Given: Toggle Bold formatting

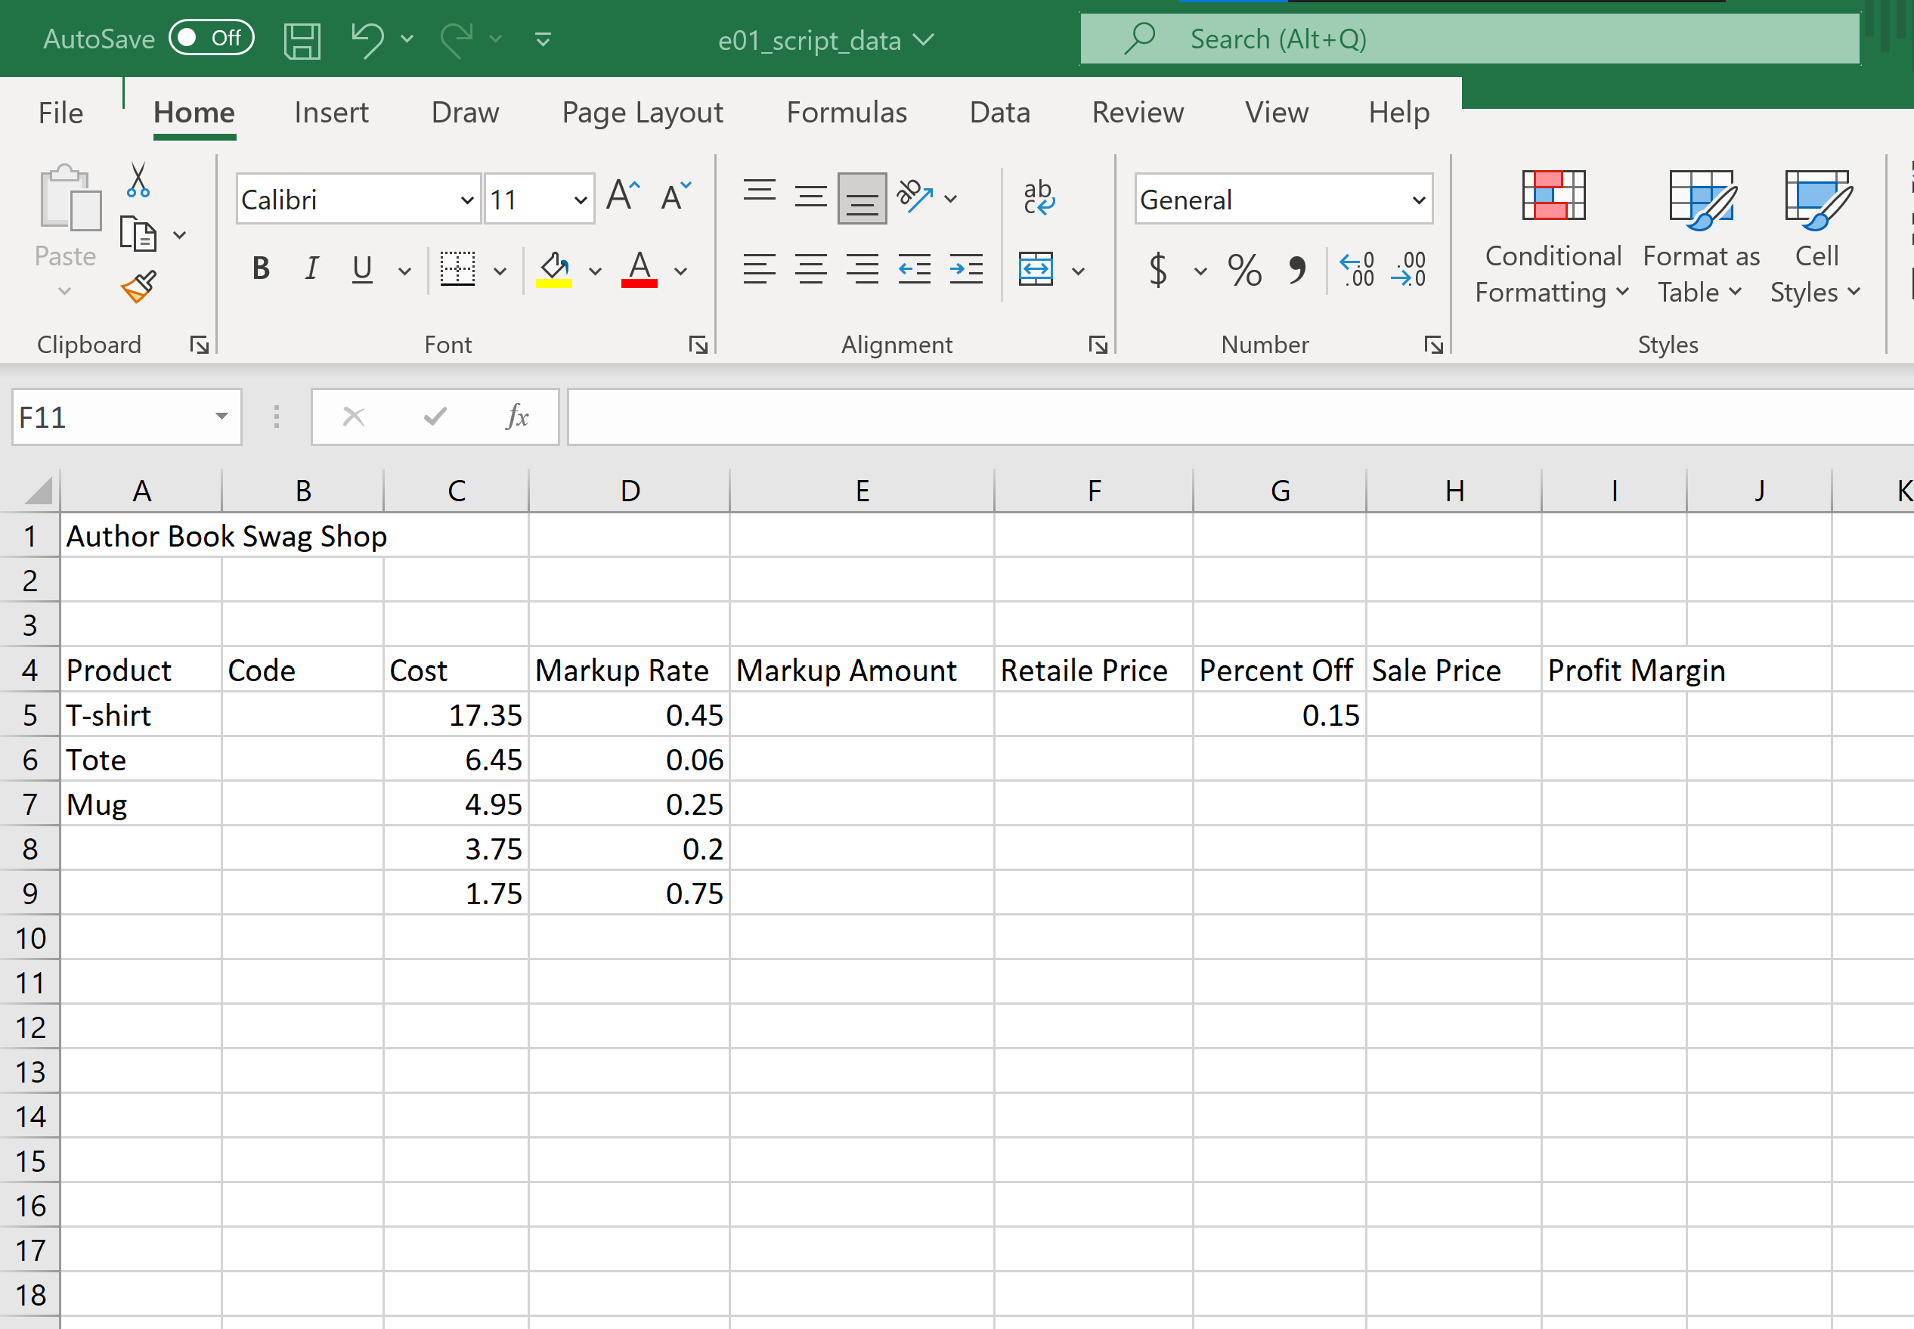Looking at the screenshot, I should [261, 269].
